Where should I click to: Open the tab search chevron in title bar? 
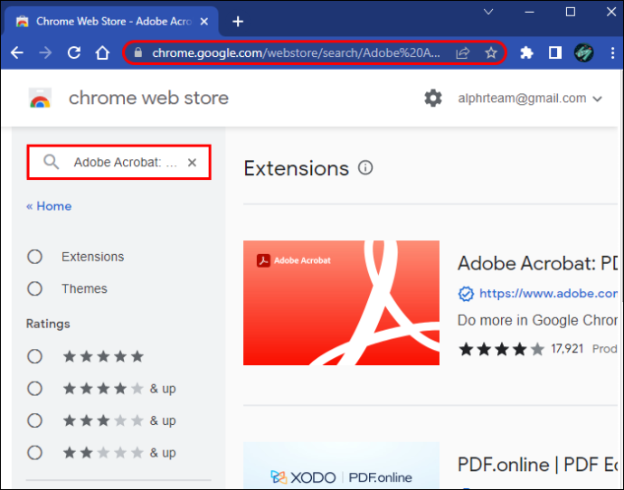click(x=488, y=12)
